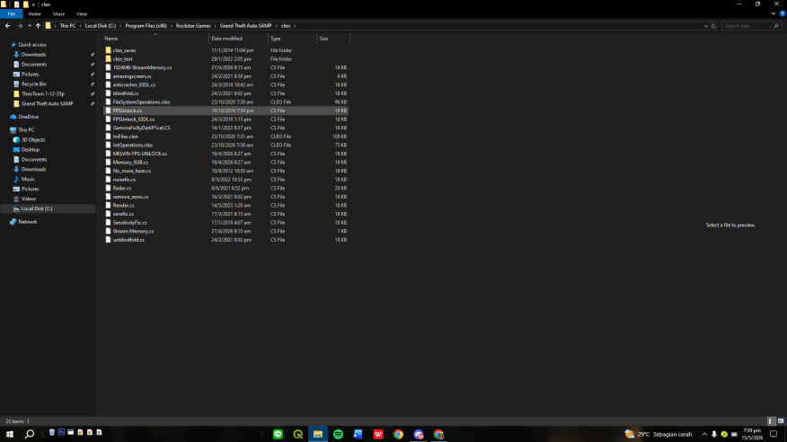The height and width of the screenshot is (442, 787).
Task: Open the File menu
Action: [11, 14]
